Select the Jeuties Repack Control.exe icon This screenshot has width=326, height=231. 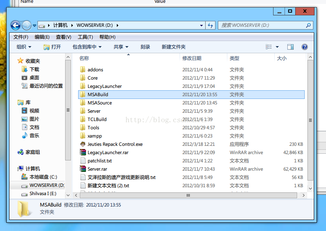coord(83,144)
